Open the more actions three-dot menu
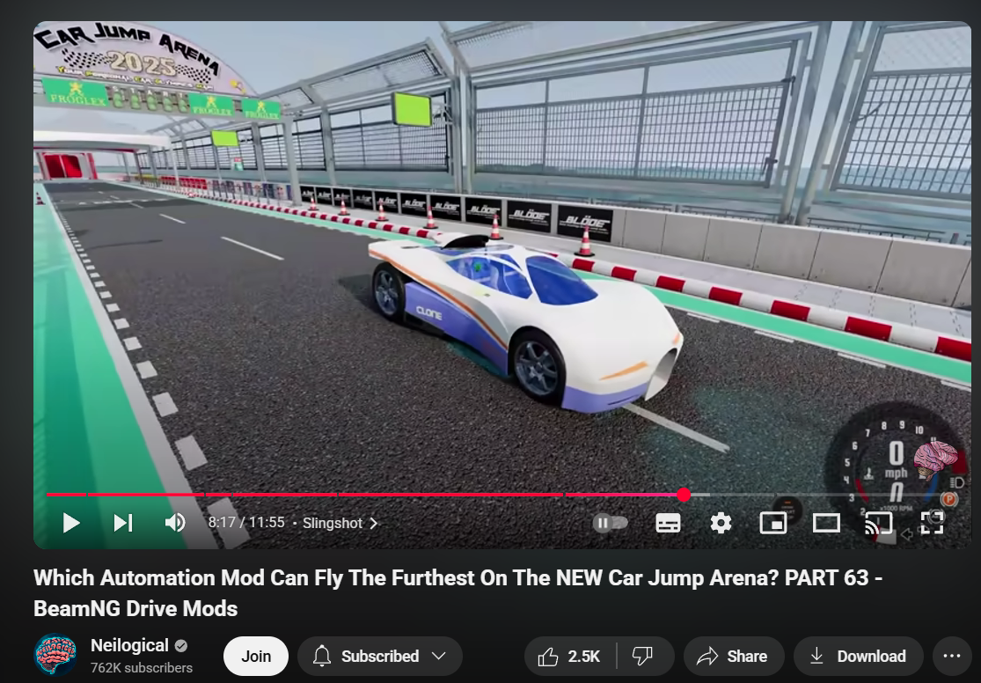 (x=952, y=656)
